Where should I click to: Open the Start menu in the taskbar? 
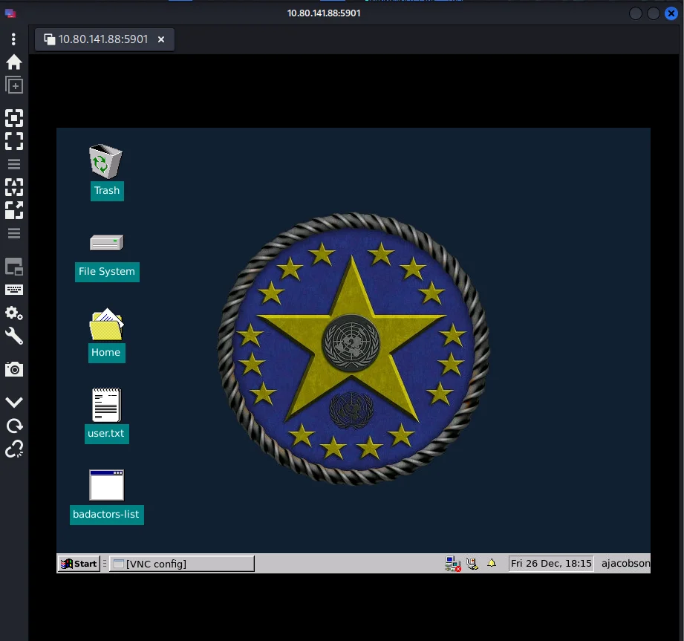(x=79, y=564)
